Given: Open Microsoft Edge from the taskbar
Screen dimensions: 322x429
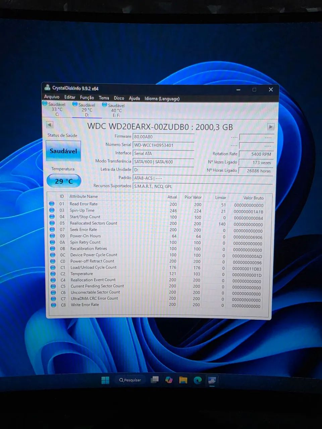Looking at the screenshot, I should coord(198,380).
